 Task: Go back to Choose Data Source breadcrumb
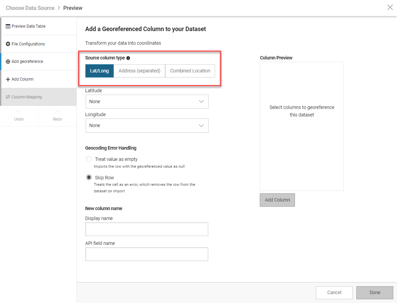tap(30, 8)
